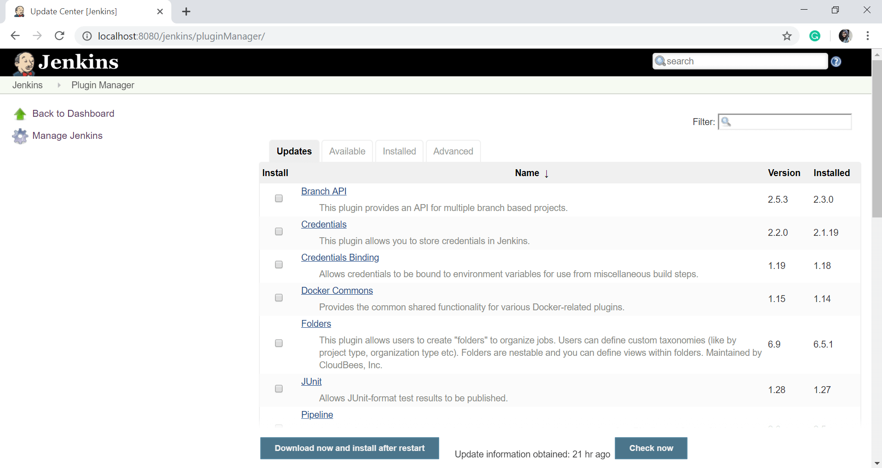Screen dimensions: 882x468
Task: Check the Credentials install checkbox
Action: click(279, 231)
